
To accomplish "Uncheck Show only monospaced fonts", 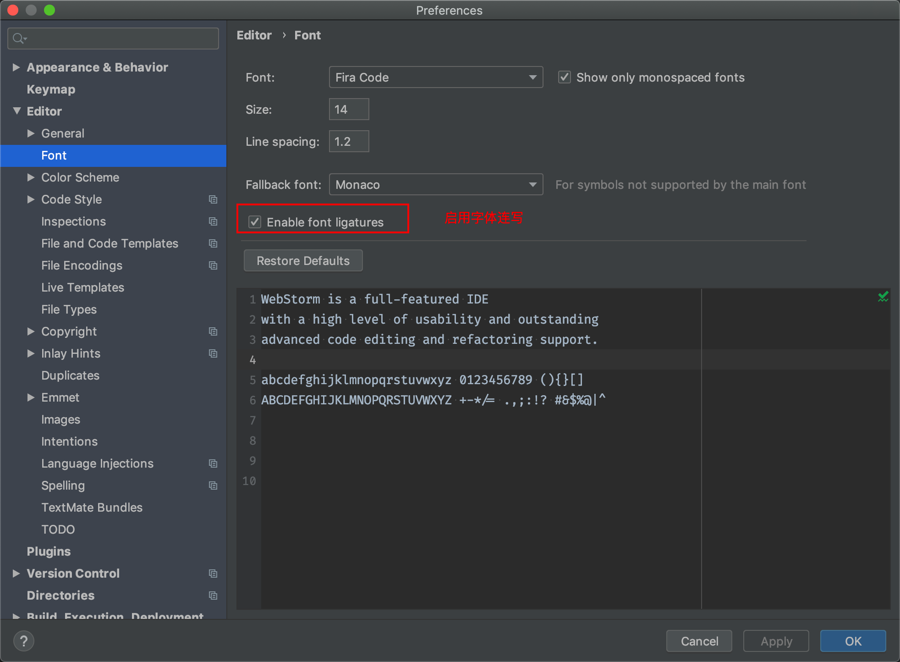I will click(565, 77).
